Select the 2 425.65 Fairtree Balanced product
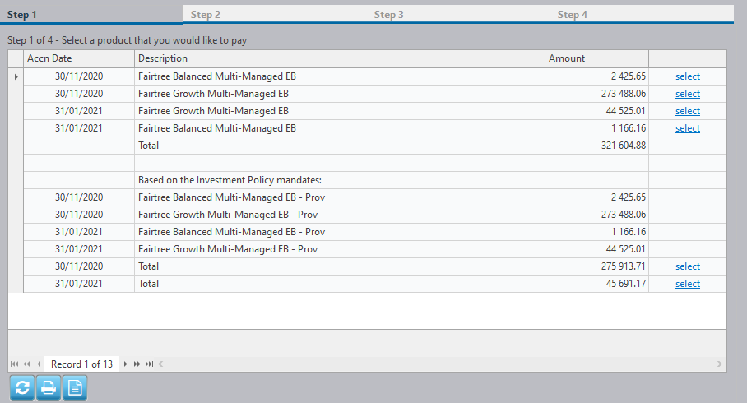The width and height of the screenshot is (747, 403). (x=688, y=76)
